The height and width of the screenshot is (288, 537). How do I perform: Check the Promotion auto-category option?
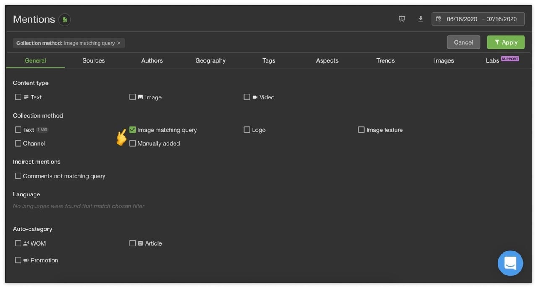click(18, 260)
